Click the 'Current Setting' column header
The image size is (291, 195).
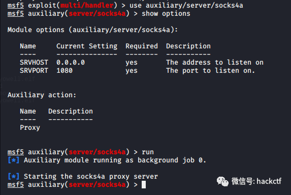(87, 46)
